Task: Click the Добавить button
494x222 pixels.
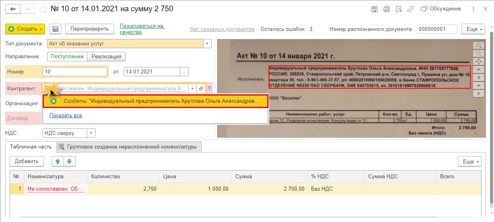Action: pos(27,161)
